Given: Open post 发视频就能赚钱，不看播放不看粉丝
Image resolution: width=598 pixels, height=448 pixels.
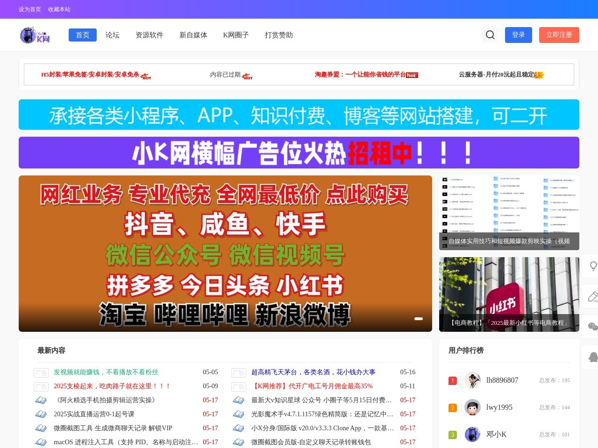Looking at the screenshot, I should 106,372.
